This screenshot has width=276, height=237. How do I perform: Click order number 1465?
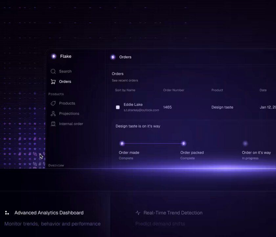(x=167, y=107)
